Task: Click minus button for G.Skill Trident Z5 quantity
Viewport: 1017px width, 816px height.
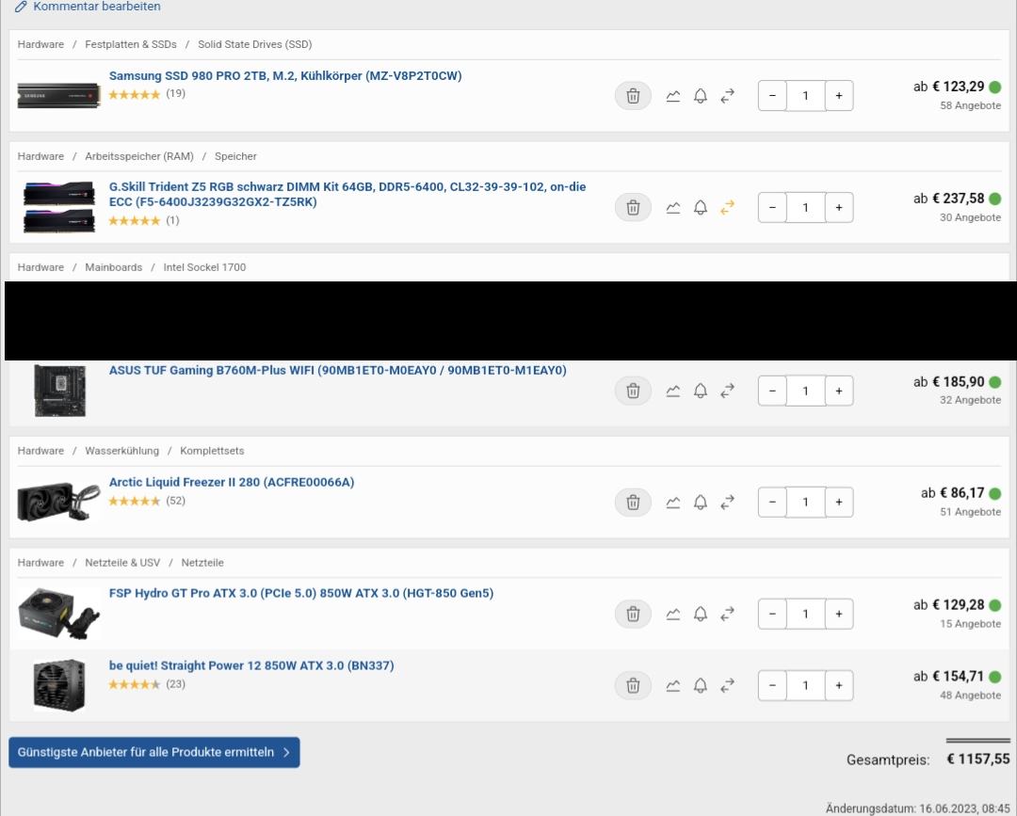Action: [772, 207]
